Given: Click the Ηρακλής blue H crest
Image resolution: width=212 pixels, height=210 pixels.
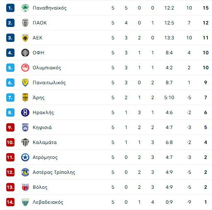Looking at the screenshot, I should pos(25,112).
